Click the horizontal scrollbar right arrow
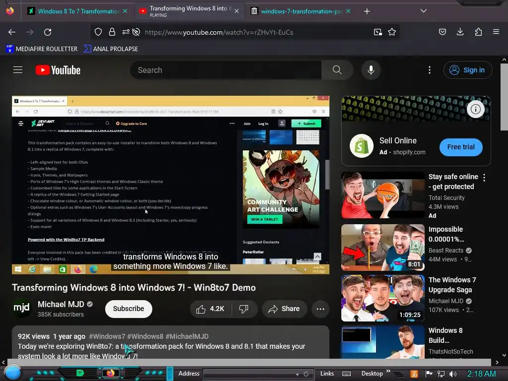 [497, 362]
